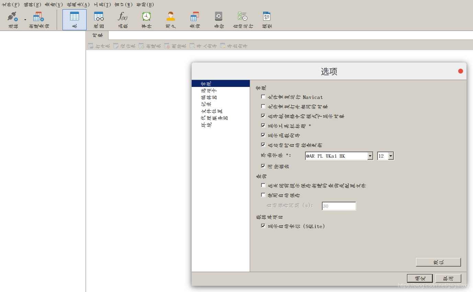This screenshot has width=473, height=292.
Task: Click the 打开表 (Open Table) icon
Action: 90,45
